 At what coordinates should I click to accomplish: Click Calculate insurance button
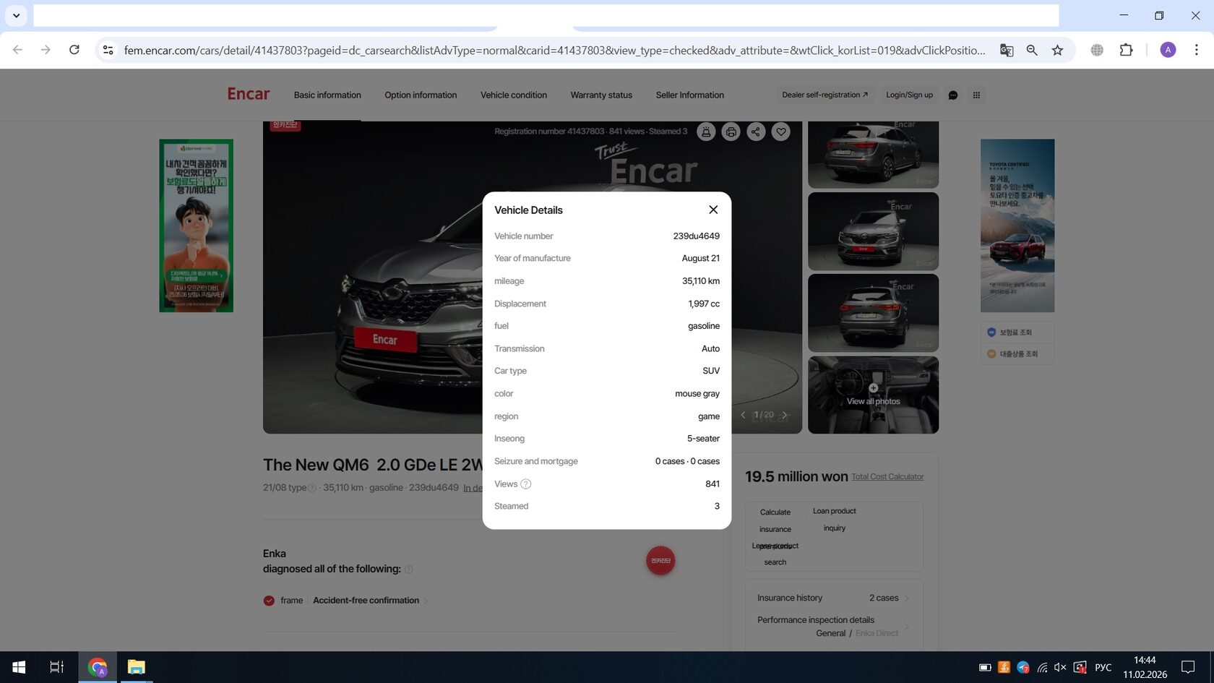click(775, 520)
